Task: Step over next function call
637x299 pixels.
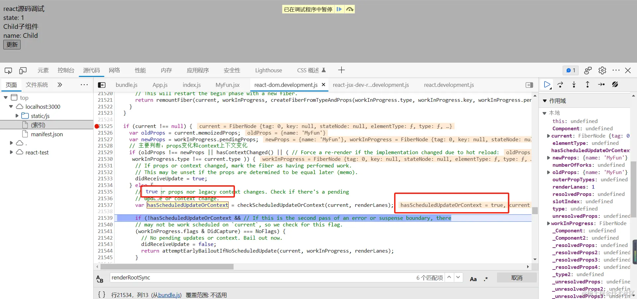Action: [560, 85]
